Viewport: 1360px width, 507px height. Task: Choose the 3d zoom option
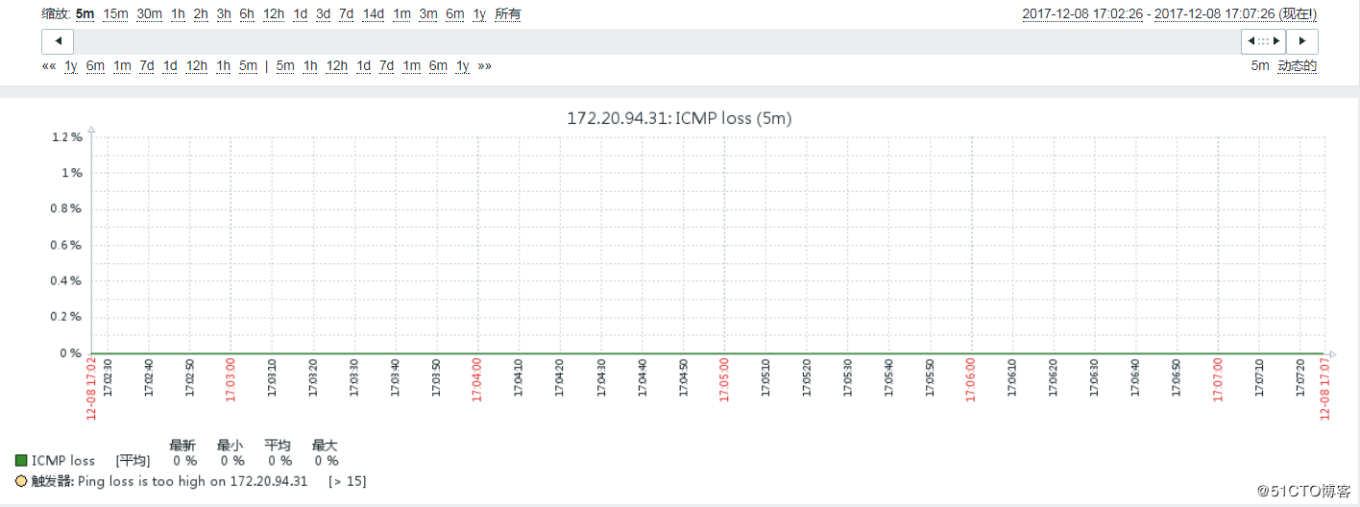(324, 14)
